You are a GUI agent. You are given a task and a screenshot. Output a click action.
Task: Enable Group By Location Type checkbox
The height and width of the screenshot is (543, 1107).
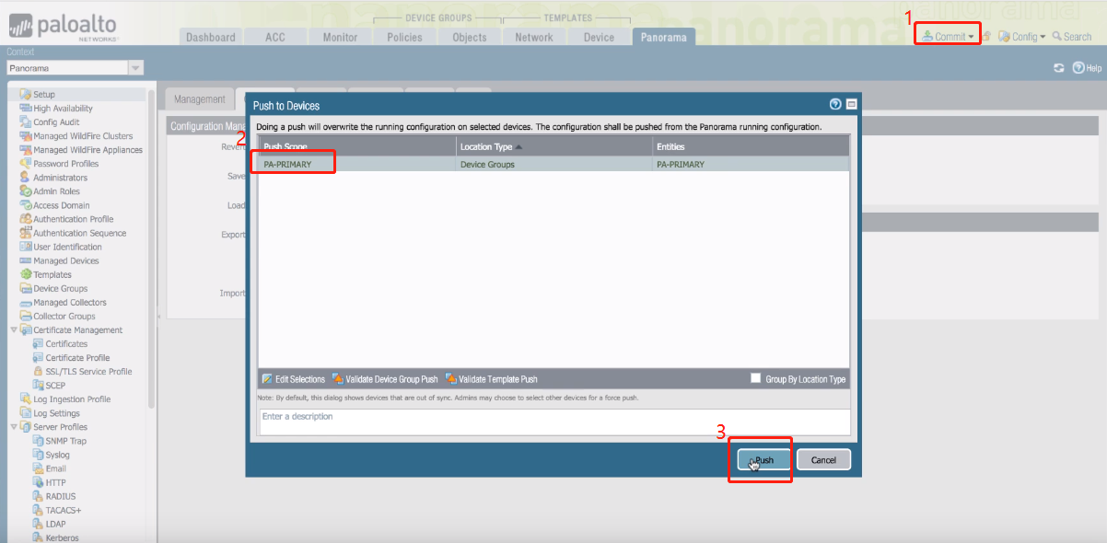pyautogui.click(x=755, y=378)
